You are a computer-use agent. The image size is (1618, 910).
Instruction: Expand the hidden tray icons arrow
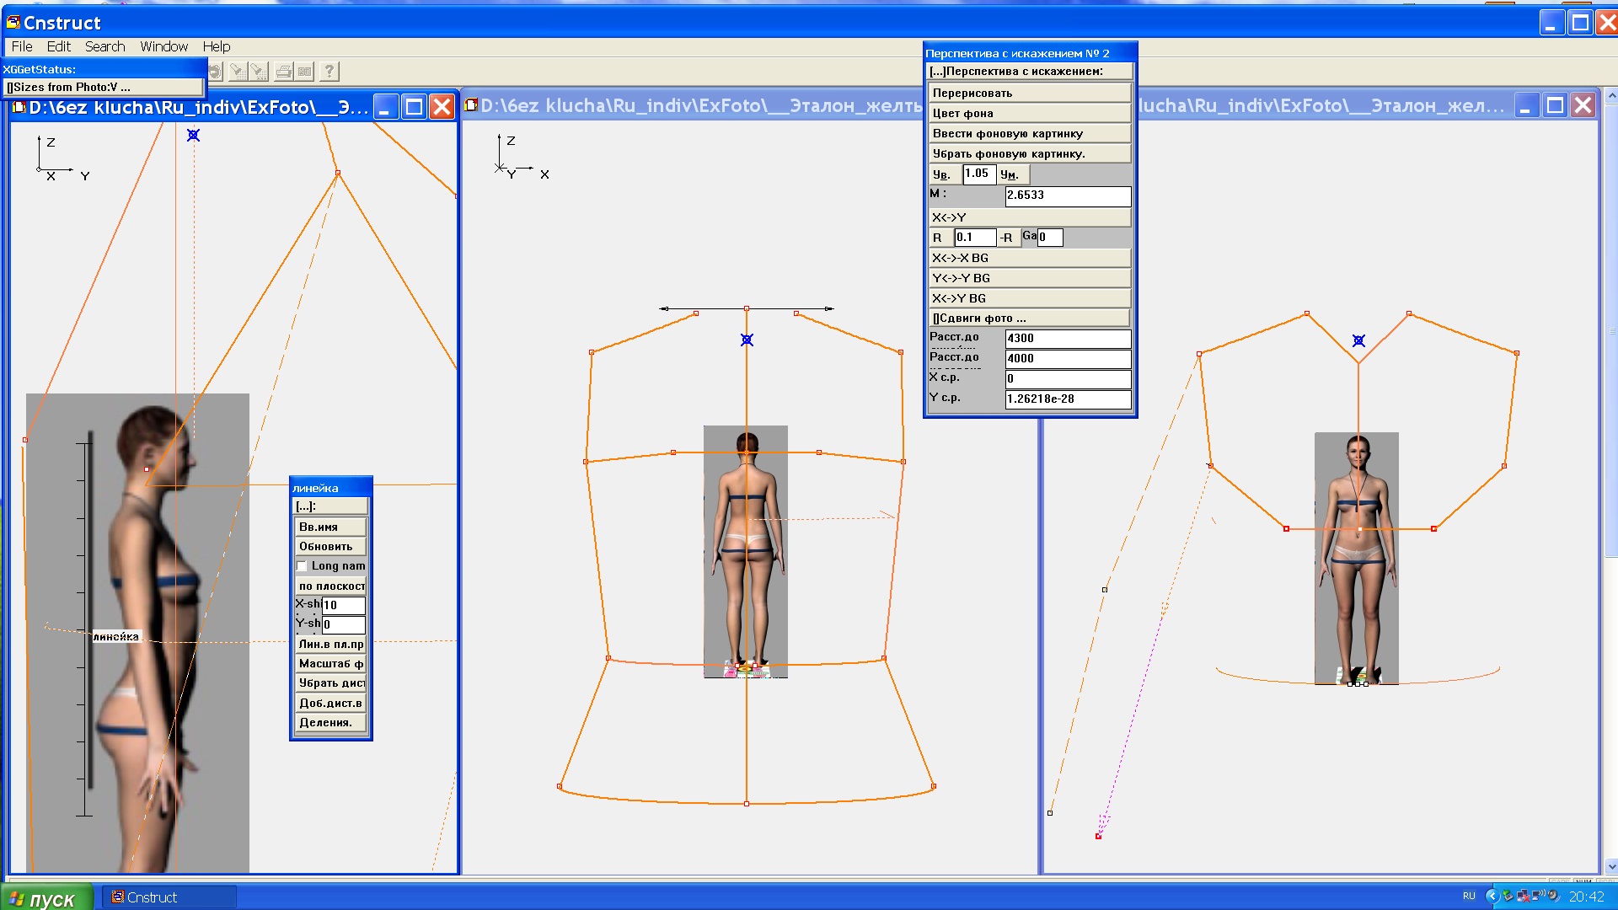(1492, 896)
